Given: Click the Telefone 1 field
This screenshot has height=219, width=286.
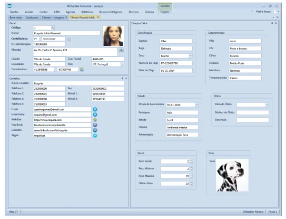Looking at the screenshot, I should [50, 89].
